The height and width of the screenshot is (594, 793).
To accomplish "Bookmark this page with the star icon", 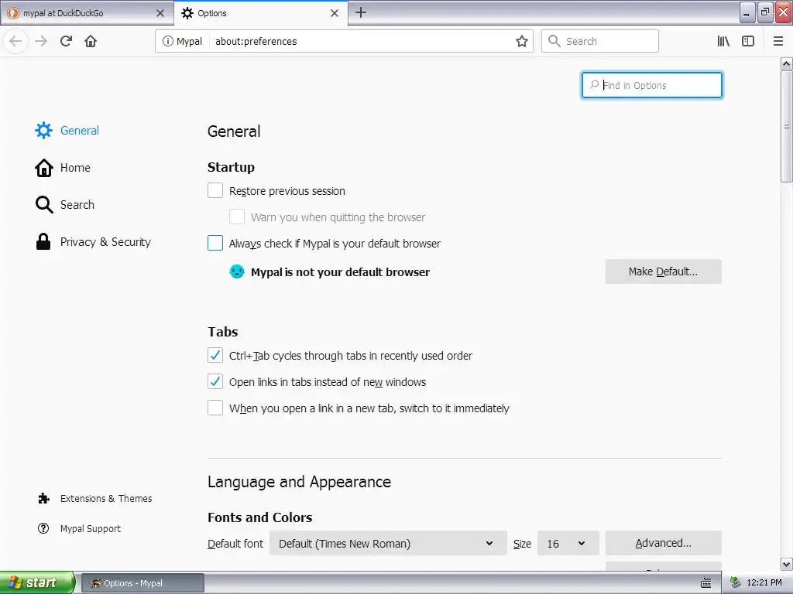I will [x=521, y=41].
